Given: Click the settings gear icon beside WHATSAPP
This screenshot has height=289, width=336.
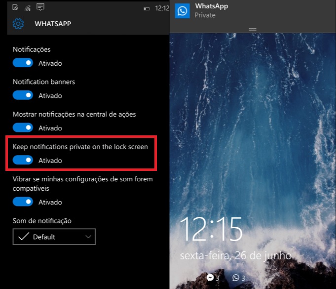Looking at the screenshot, I should [18, 24].
